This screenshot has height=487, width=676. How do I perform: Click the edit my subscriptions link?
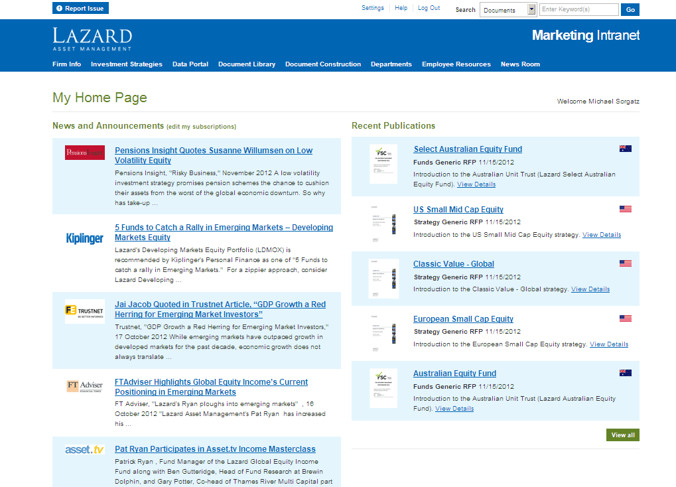click(201, 126)
